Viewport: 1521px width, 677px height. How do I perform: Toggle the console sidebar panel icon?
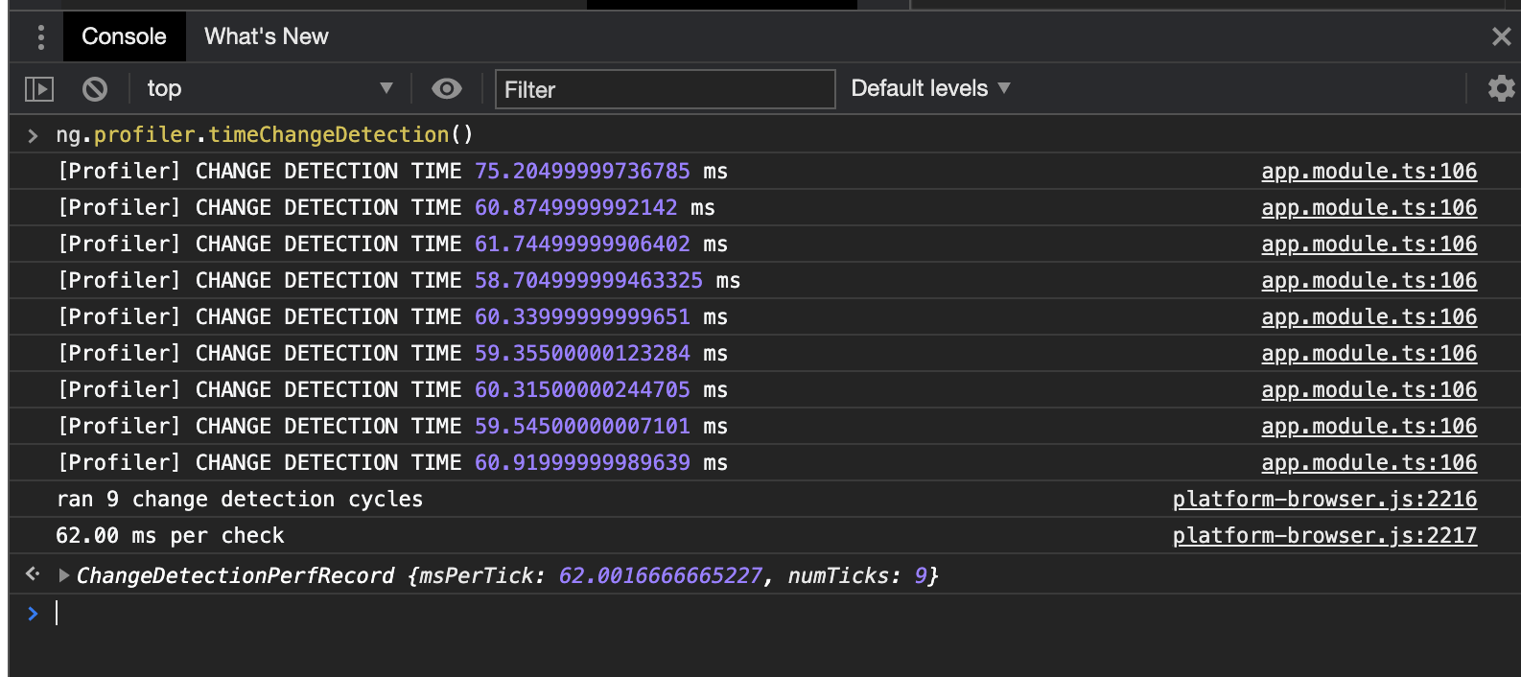pyautogui.click(x=39, y=89)
